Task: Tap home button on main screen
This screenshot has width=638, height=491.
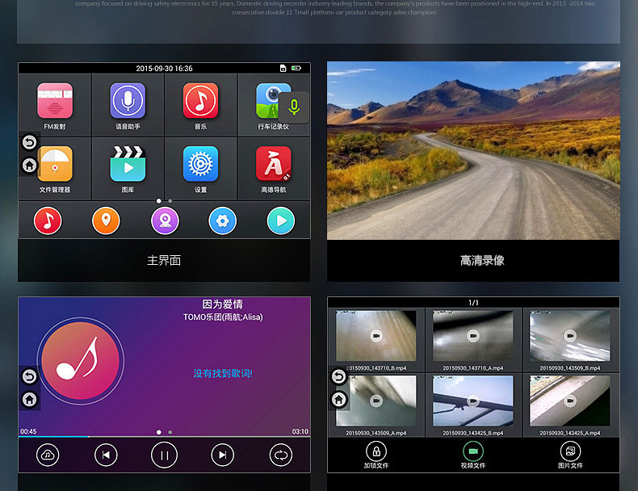Action: (x=29, y=166)
